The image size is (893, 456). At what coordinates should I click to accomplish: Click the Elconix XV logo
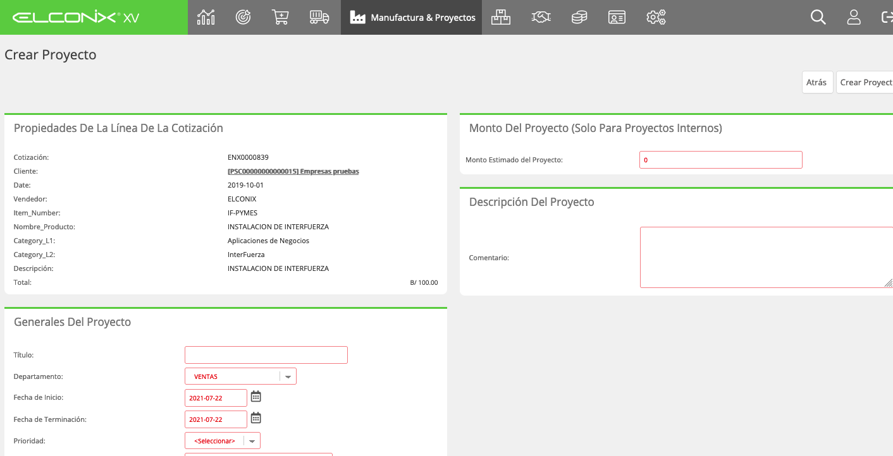coord(75,18)
